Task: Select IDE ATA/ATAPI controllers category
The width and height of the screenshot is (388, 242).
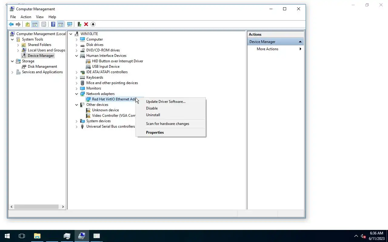Action: [x=107, y=72]
